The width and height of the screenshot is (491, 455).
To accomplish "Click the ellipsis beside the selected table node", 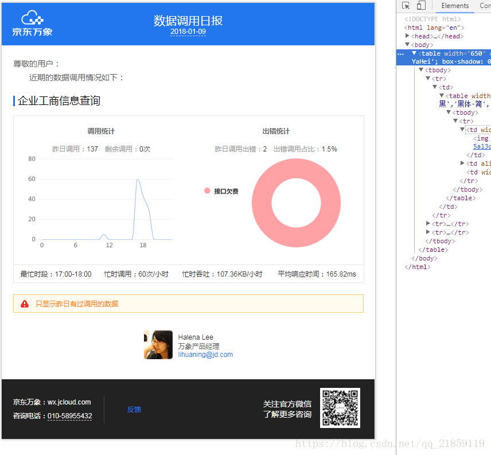I will click(400, 54).
